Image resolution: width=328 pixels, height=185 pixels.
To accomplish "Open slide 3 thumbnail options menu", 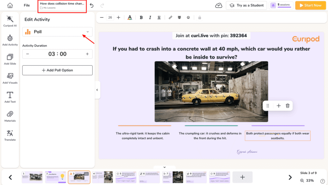I will (86, 174).
